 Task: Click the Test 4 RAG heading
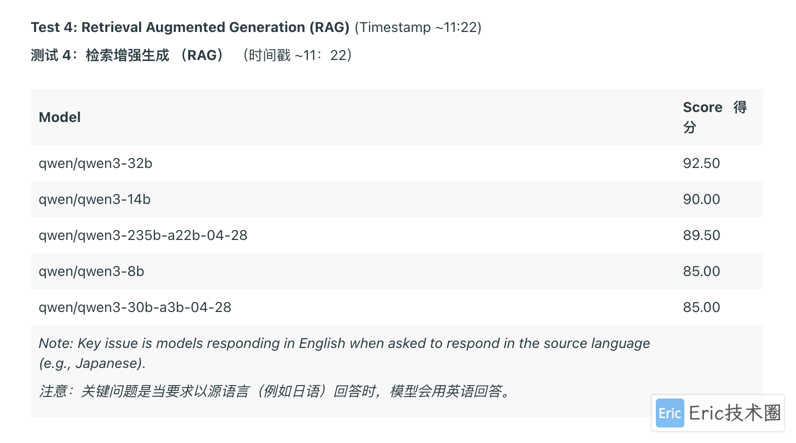(190, 27)
